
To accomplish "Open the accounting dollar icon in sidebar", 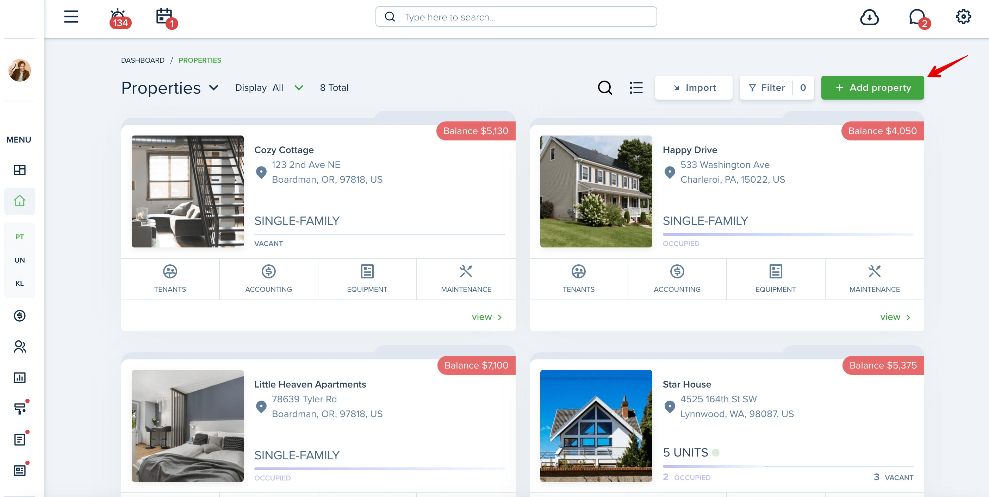I will click(x=20, y=315).
